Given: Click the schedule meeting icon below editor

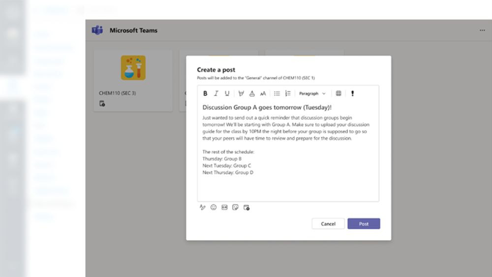Looking at the screenshot, I should coord(246,208).
